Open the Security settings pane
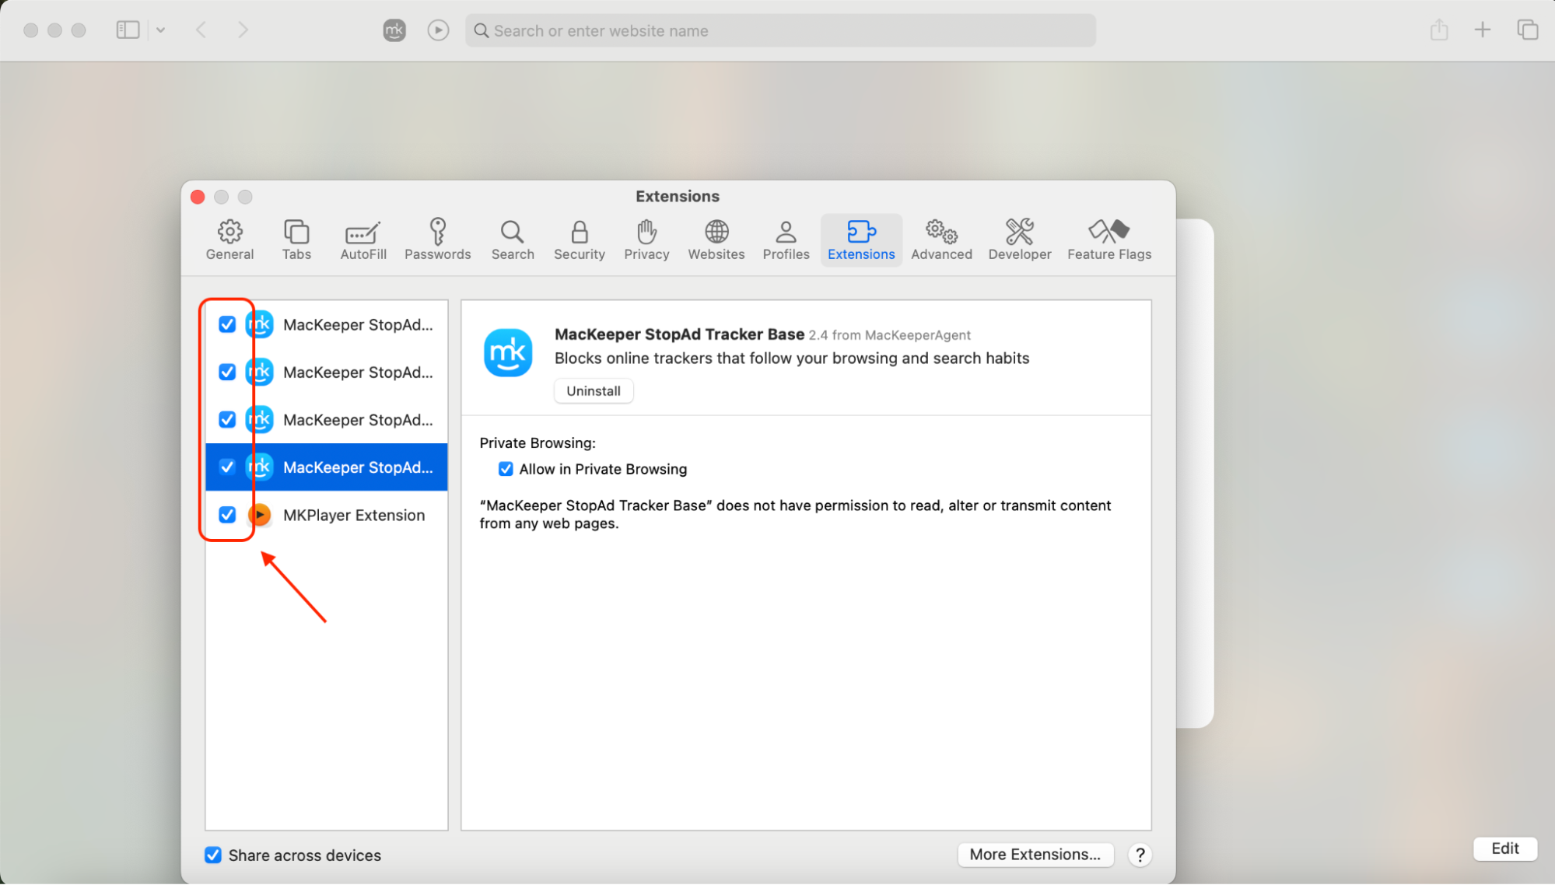 point(579,240)
